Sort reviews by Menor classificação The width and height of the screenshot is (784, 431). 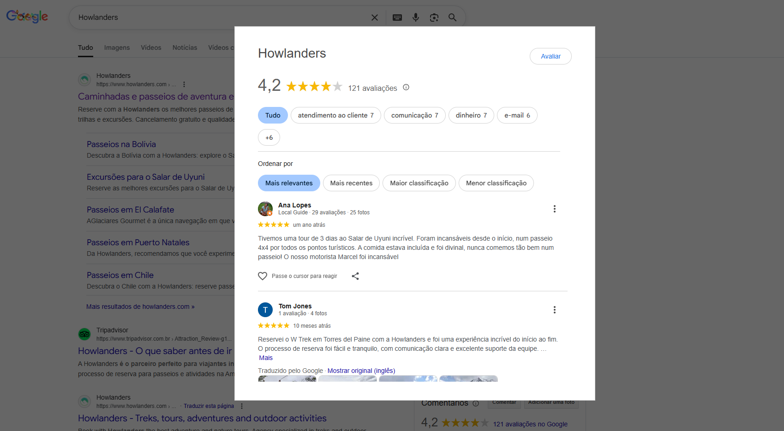tap(496, 183)
